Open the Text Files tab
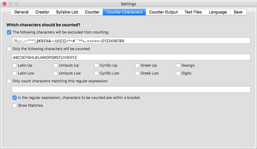 point(193,12)
